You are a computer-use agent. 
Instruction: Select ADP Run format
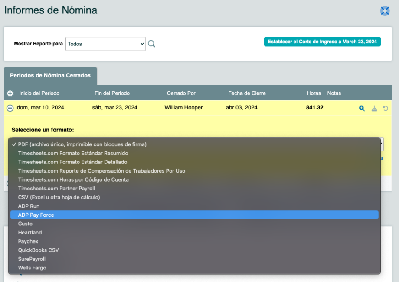click(194, 206)
